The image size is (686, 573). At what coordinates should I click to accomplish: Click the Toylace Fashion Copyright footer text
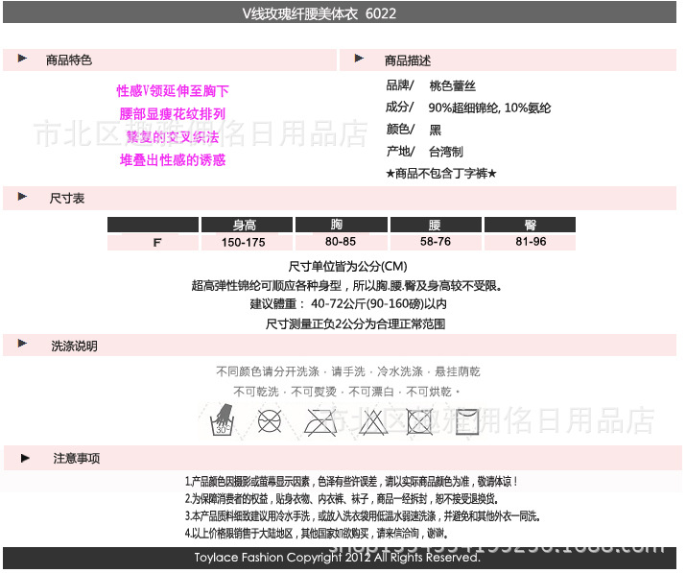pos(337,558)
